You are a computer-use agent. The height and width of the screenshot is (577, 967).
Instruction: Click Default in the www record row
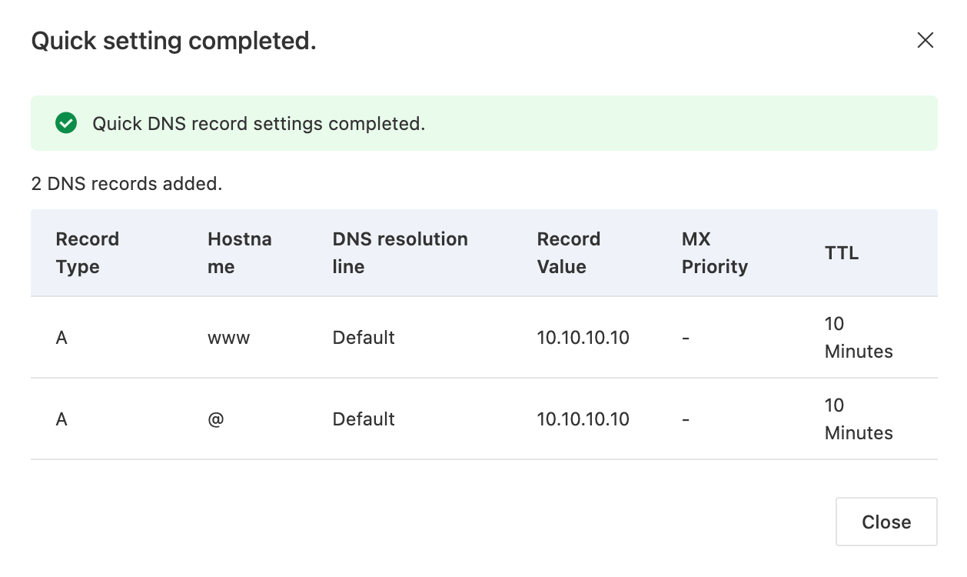[364, 338]
